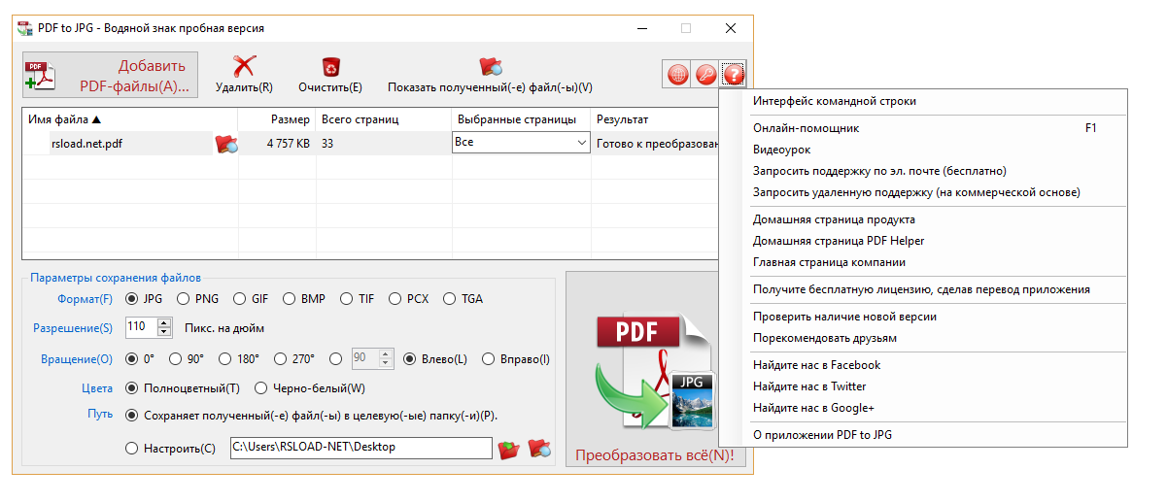The image size is (1167, 503).
Task: Choose Получите бесплатную лицензию menu item
Action: pyautogui.click(x=923, y=289)
